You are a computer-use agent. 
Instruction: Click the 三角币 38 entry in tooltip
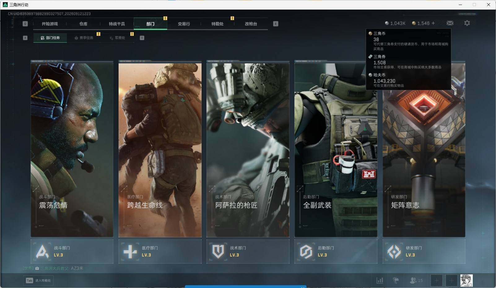(x=408, y=41)
